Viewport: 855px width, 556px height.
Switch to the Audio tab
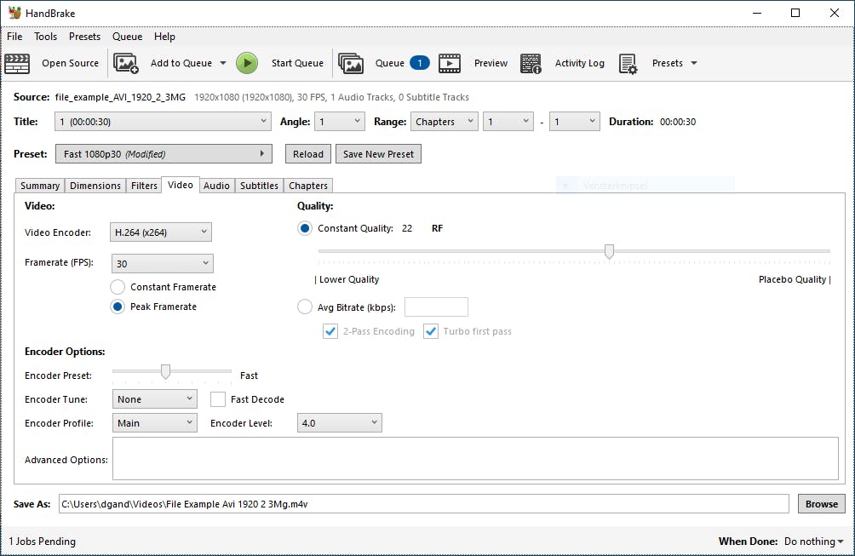(x=216, y=186)
